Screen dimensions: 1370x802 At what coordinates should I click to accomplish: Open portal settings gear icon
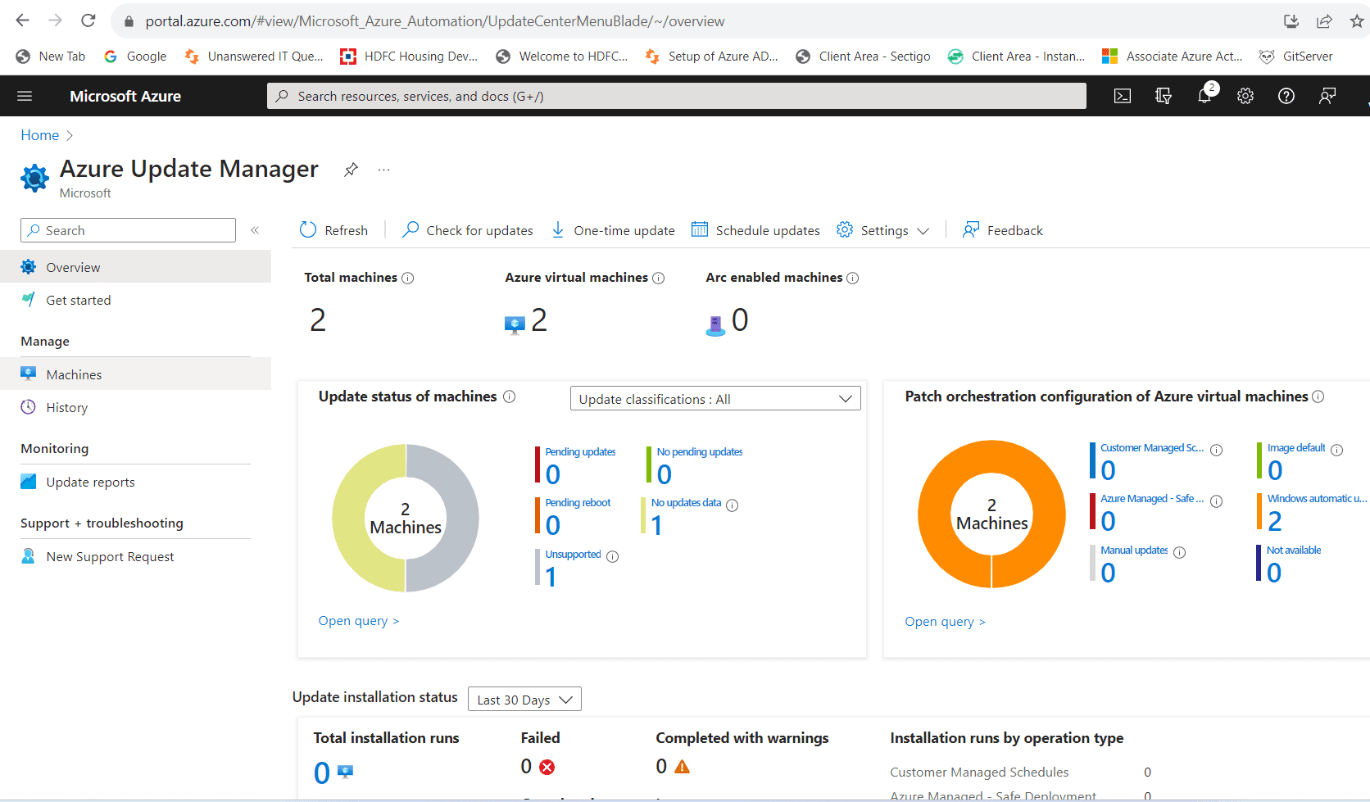1245,96
